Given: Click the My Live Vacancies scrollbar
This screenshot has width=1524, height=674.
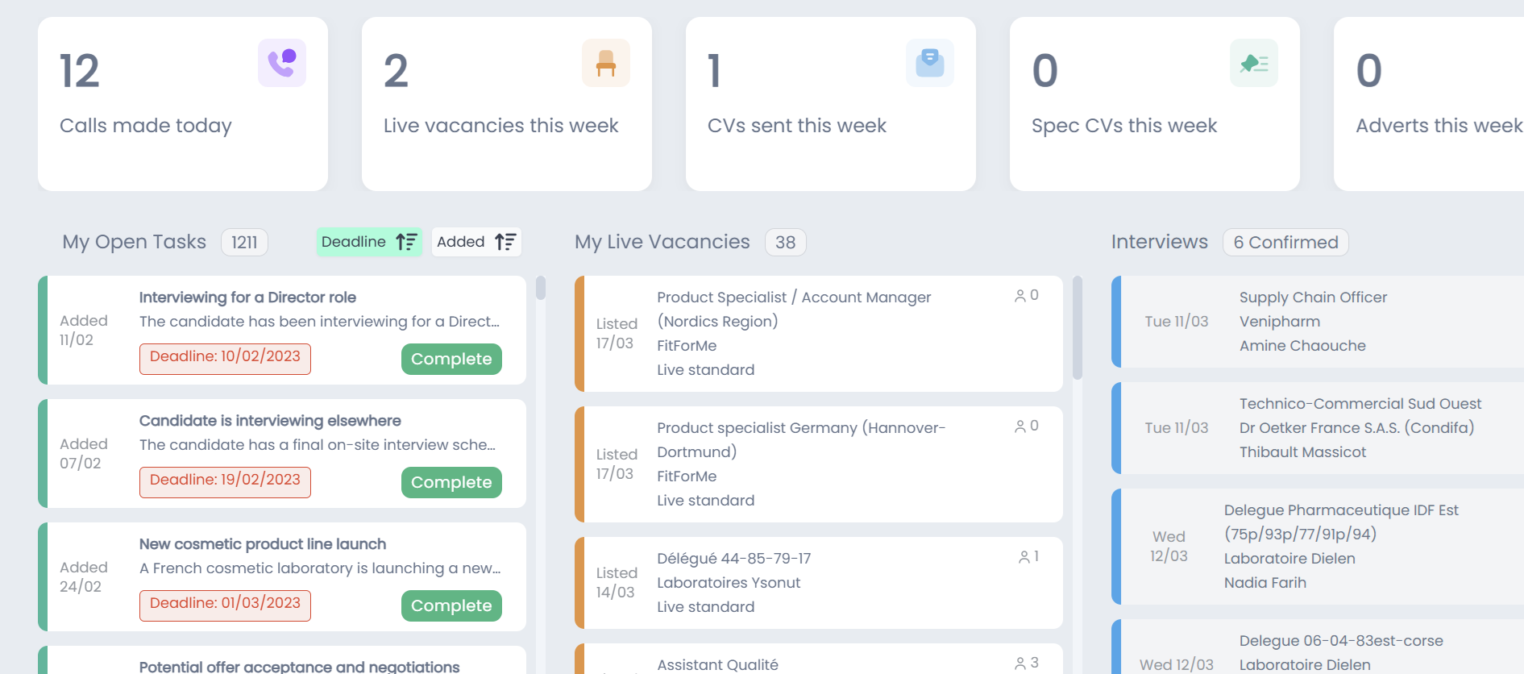Looking at the screenshot, I should click(x=1078, y=328).
